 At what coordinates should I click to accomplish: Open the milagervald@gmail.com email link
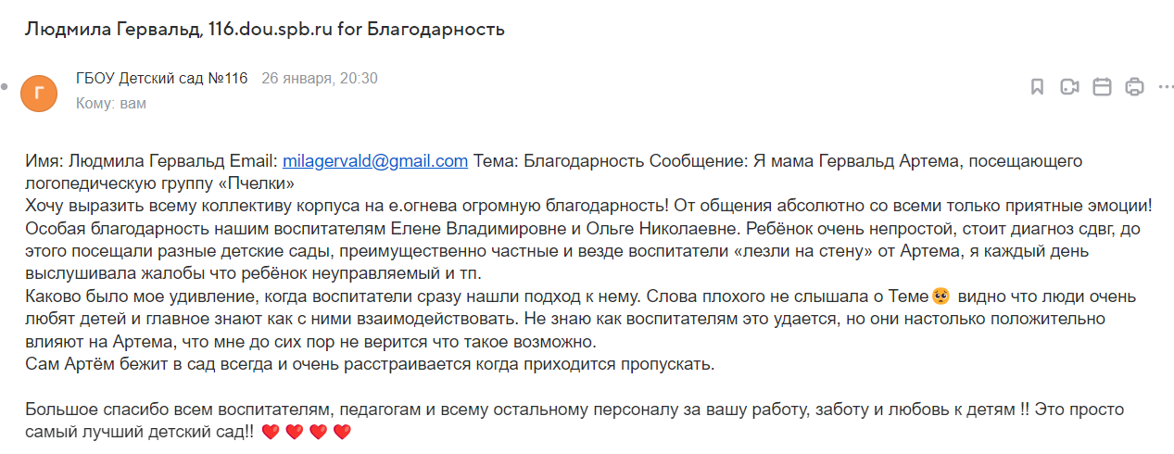click(375, 161)
